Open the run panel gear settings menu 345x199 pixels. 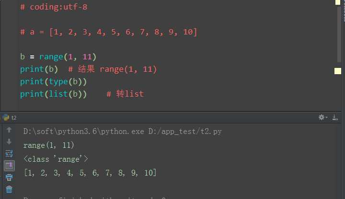[x=323, y=117]
